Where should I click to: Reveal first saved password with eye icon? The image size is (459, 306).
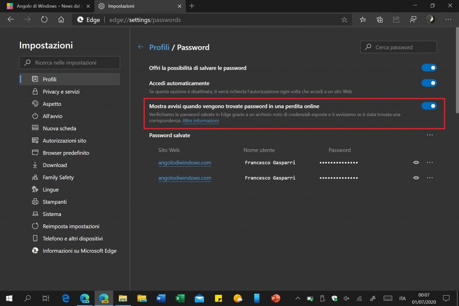[x=416, y=163]
